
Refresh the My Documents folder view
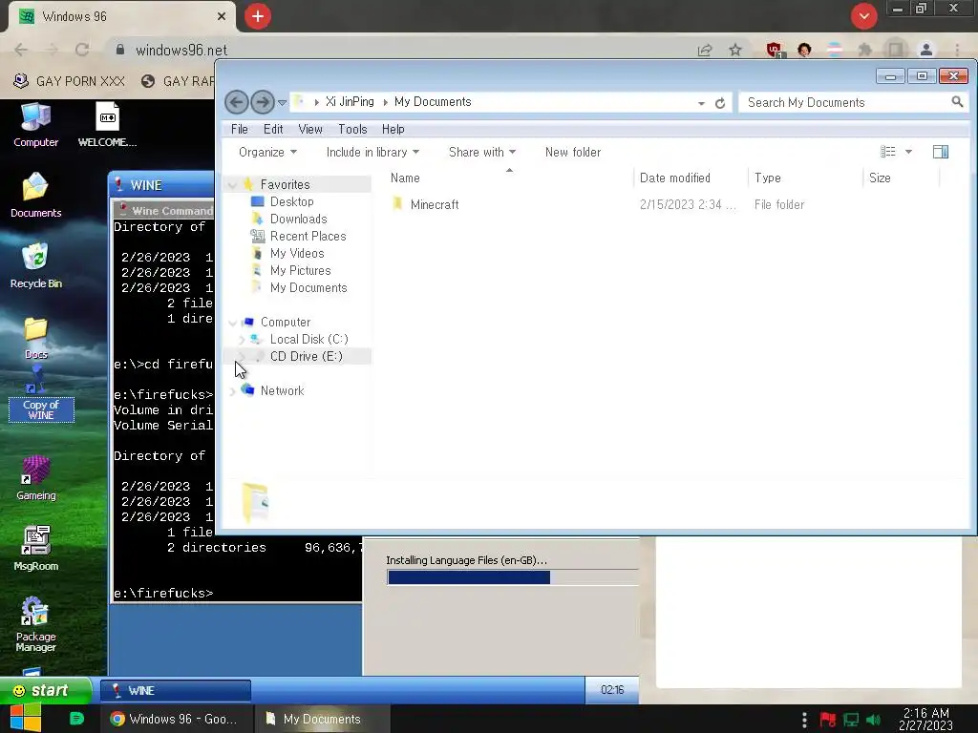pos(720,103)
